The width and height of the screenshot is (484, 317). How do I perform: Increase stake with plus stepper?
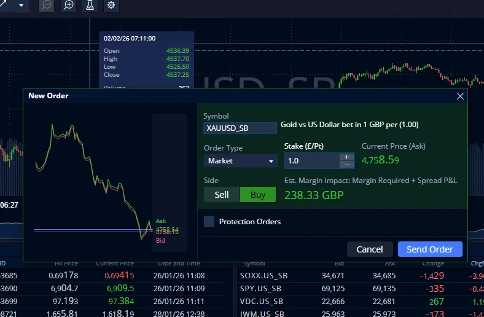[346, 157]
